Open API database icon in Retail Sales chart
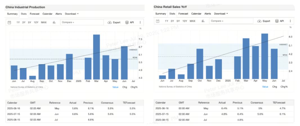Viewport: 300px width, 126px height. pos(277,21)
